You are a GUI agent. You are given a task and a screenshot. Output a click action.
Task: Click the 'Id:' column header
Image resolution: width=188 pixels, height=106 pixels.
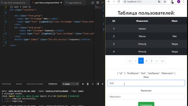[x=114, y=21]
